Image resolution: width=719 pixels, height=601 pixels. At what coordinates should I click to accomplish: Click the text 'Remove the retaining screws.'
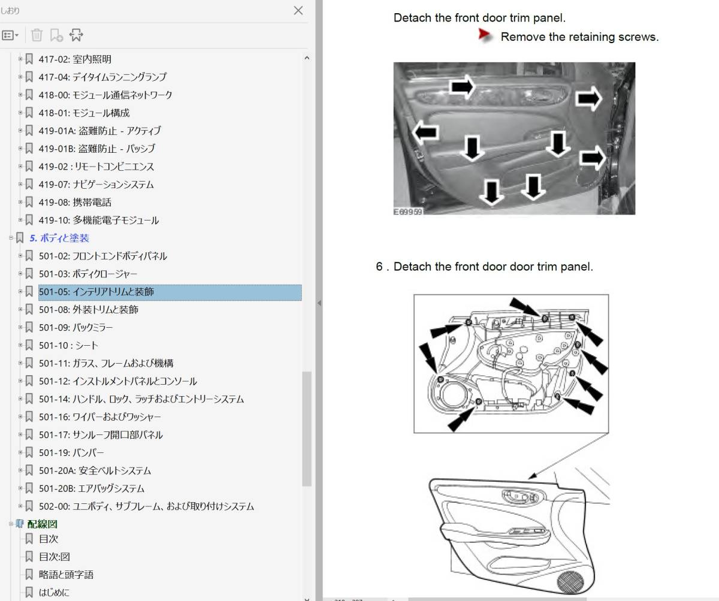click(579, 37)
